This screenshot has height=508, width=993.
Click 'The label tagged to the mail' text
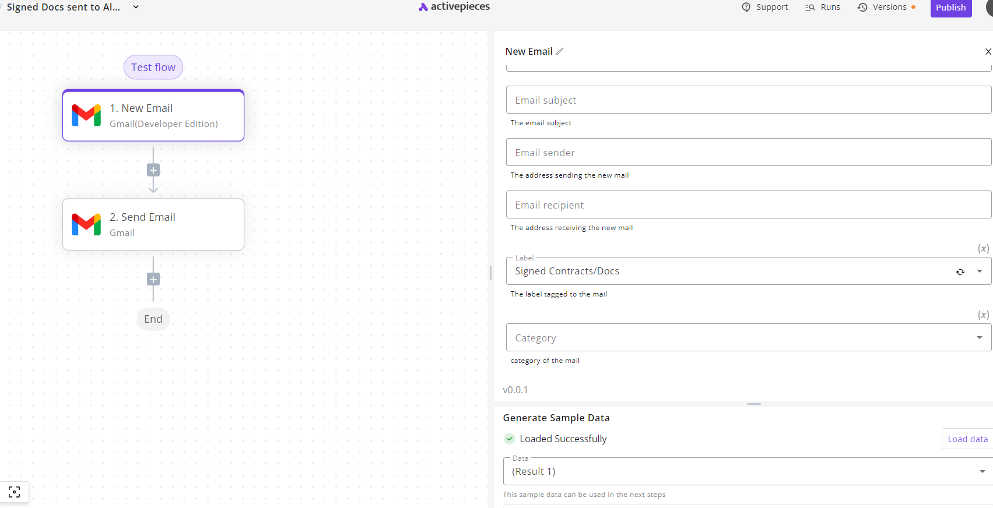pos(559,294)
